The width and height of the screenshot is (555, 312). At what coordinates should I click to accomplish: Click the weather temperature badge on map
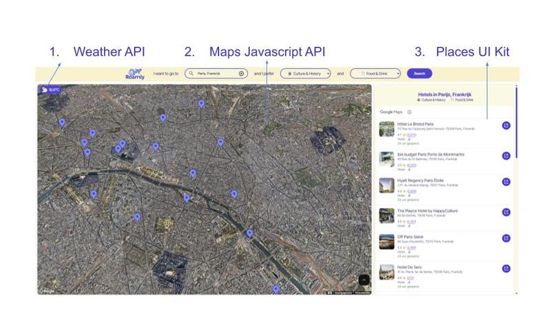(x=50, y=90)
